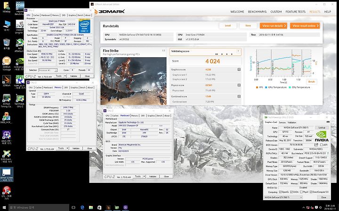The height and width of the screenshot is (211, 339).
Task: Toggle the UEFI checkbox in GPU-Z
Action: pos(322,145)
